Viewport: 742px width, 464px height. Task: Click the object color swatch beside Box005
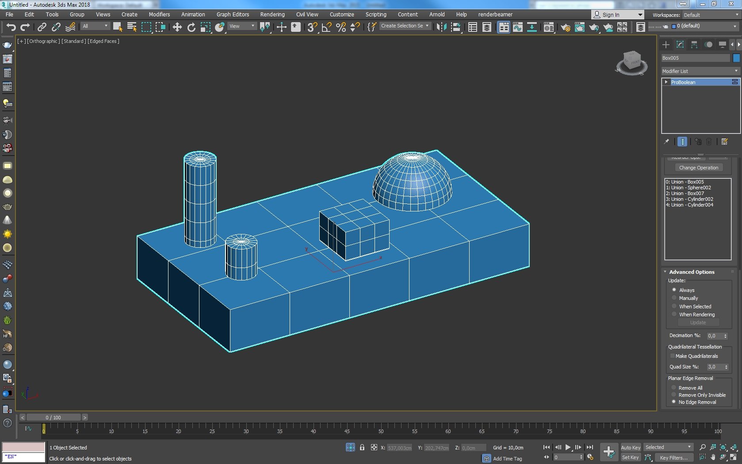736,58
